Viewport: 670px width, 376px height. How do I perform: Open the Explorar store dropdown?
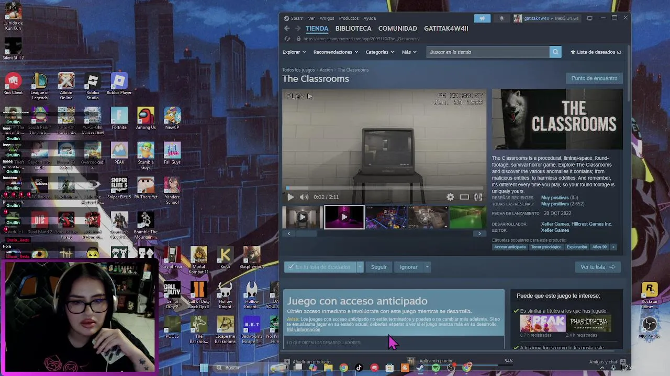pyautogui.click(x=294, y=52)
